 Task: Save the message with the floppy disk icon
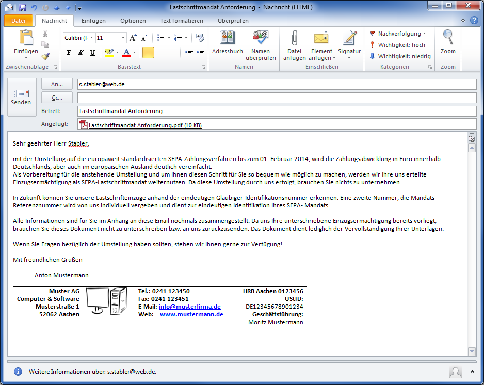click(x=23, y=7)
